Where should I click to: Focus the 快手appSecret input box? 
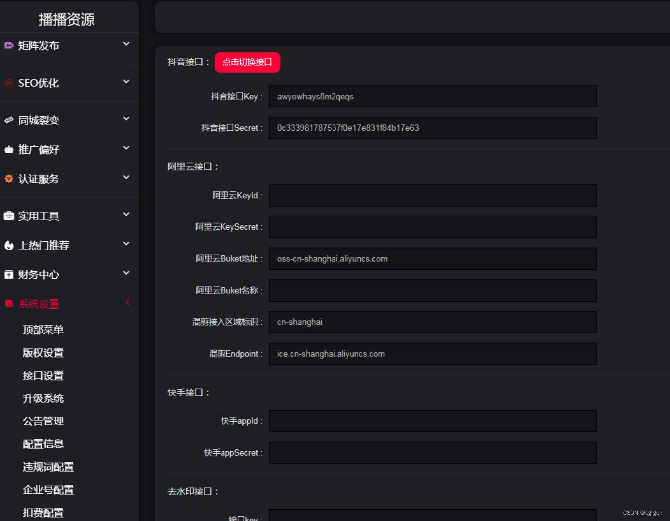coord(432,453)
